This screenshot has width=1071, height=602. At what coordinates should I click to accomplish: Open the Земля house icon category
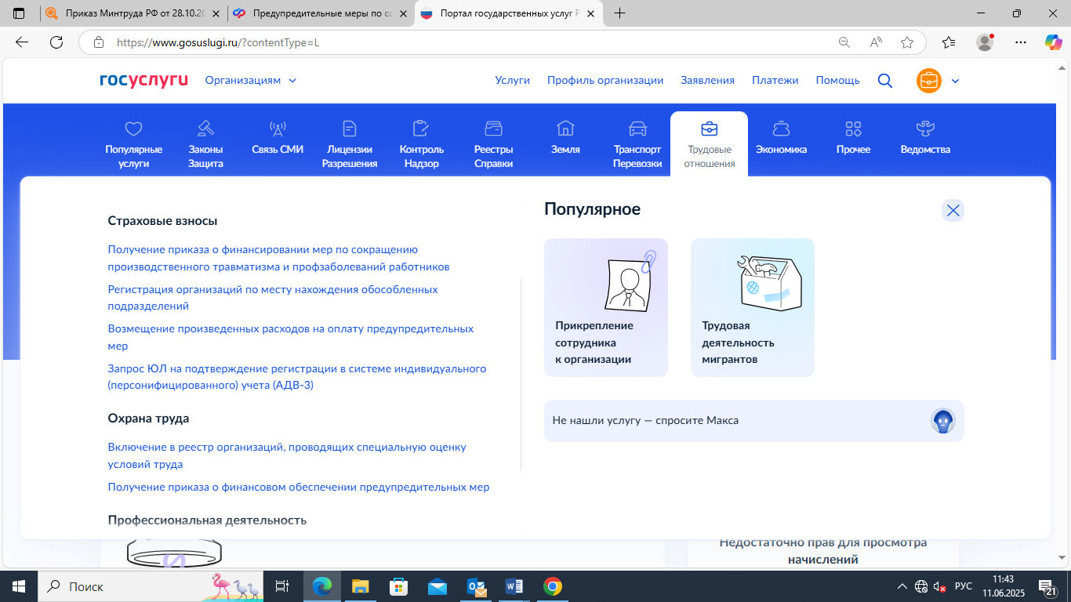coord(565,129)
